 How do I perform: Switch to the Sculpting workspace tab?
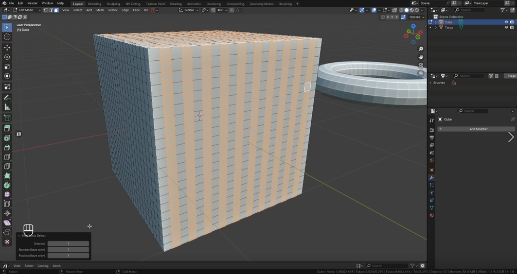113,4
